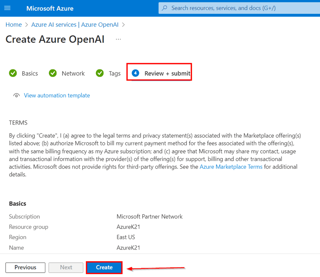Screen dimensions: 320x277
Task: Select the Review + submit tab
Action: pyautogui.click(x=167, y=74)
